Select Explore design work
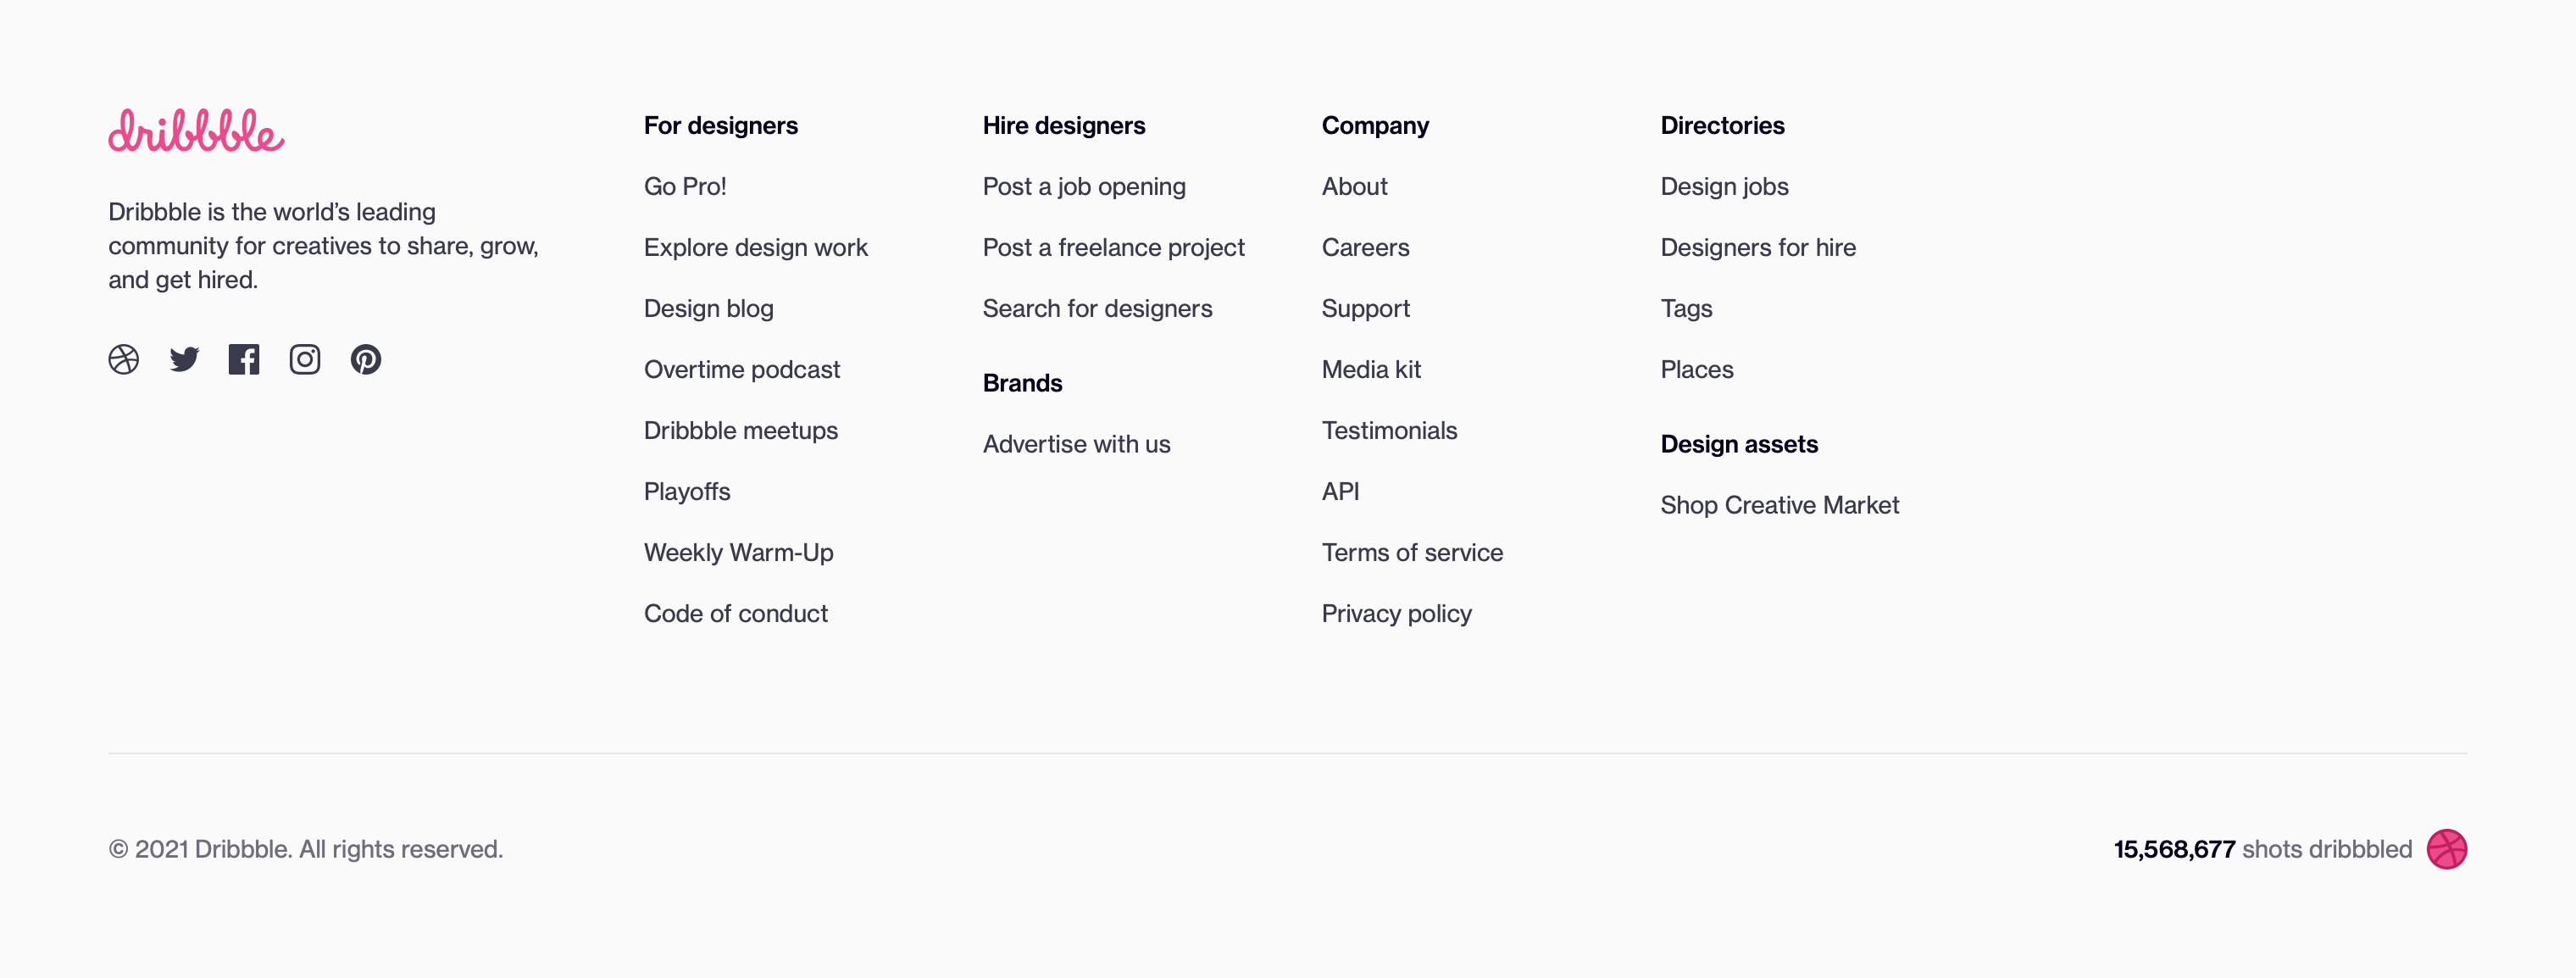Image resolution: width=2576 pixels, height=978 pixels. pos(755,247)
